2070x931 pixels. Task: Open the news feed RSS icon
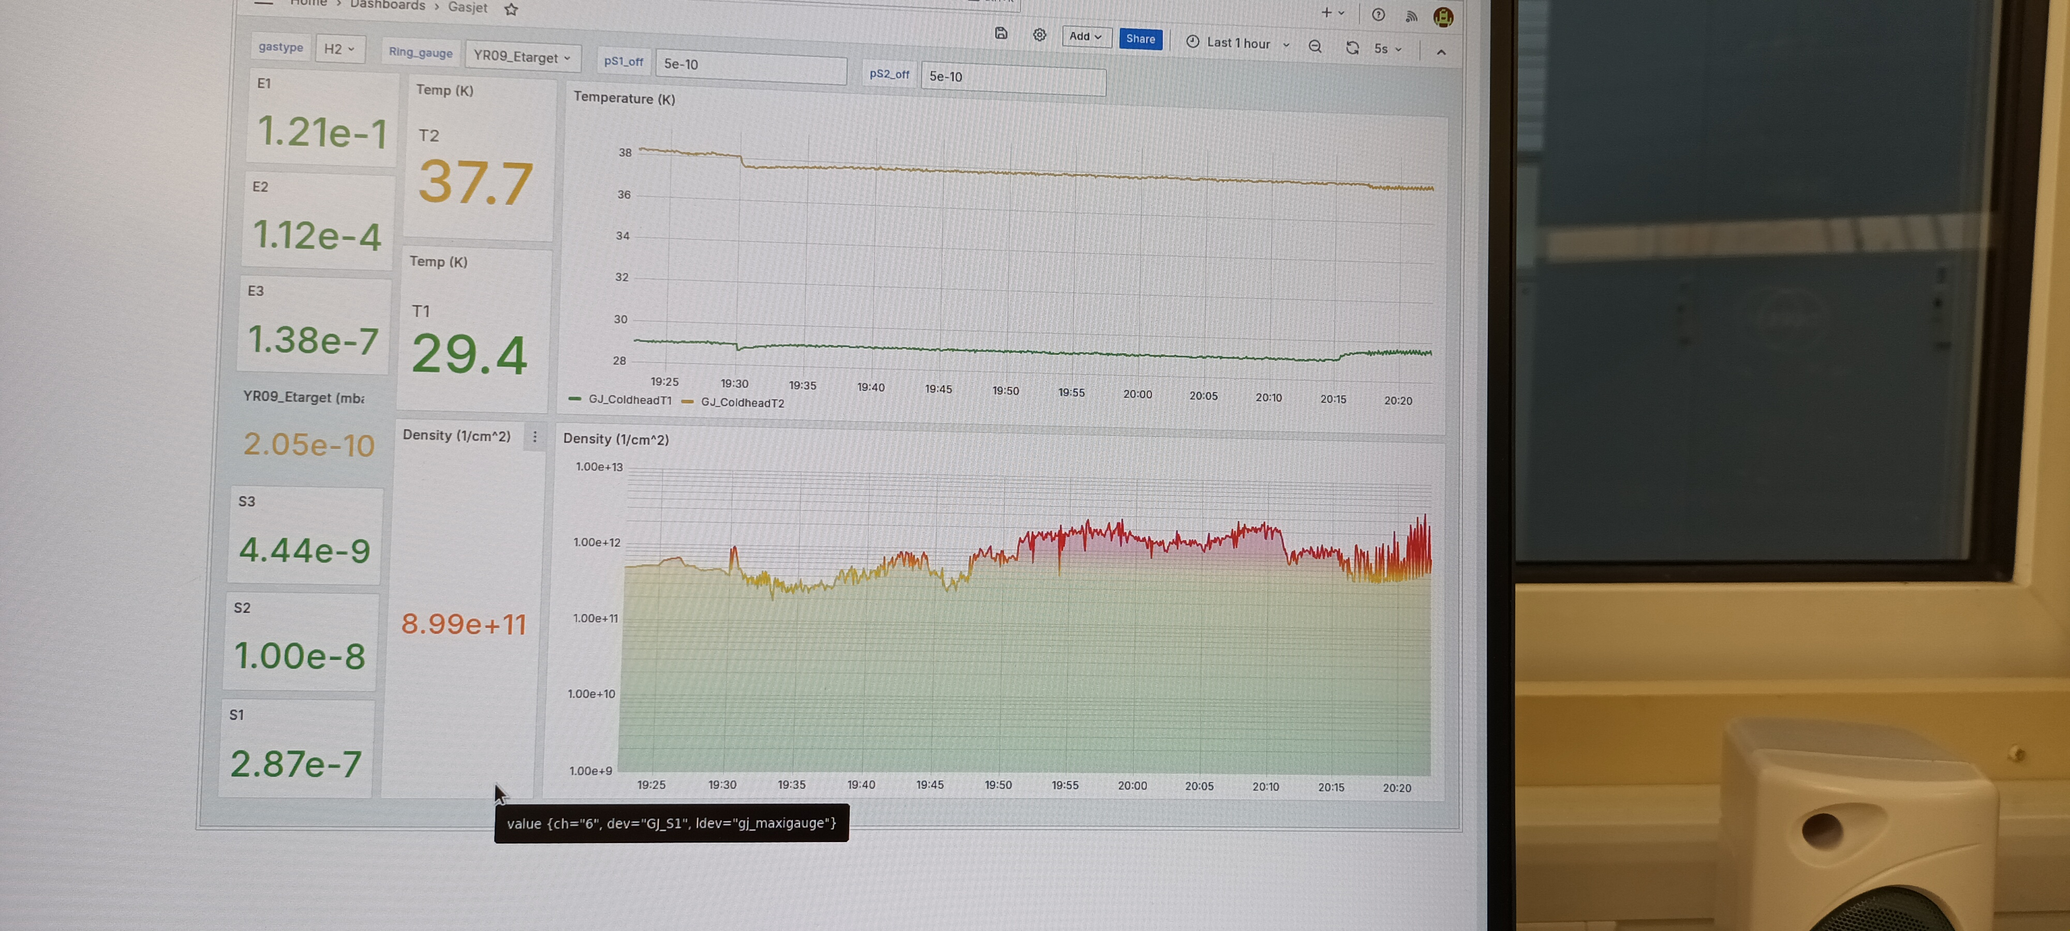(1411, 16)
